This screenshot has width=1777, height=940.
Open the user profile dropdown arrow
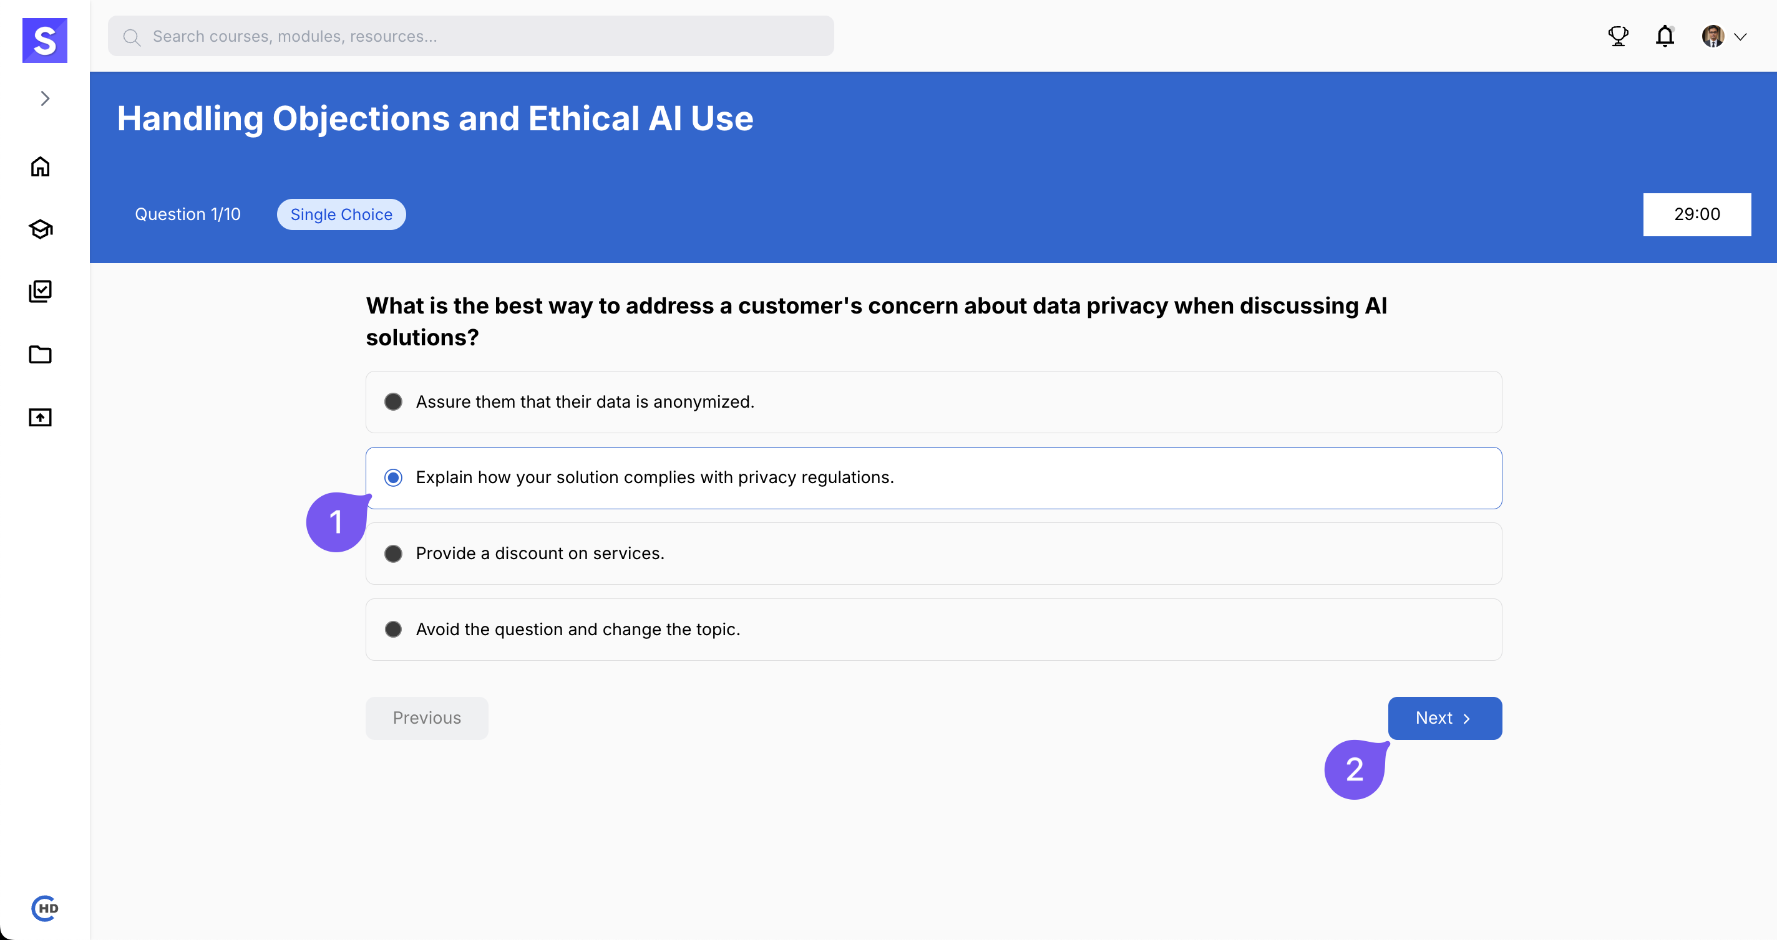click(1740, 37)
